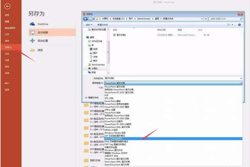Open the 信息 (Info) backstage page

coord(7,15)
